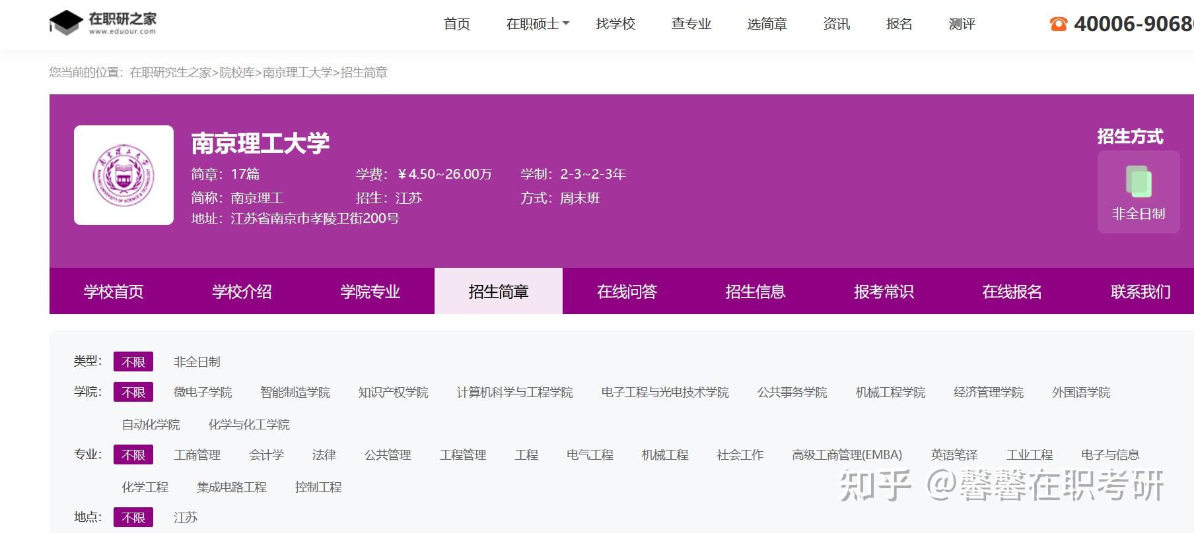The height and width of the screenshot is (533, 1194).
Task: Switch to 联系我们 tab
Action: [x=1141, y=291]
